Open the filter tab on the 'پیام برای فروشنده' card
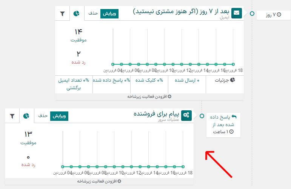The height and width of the screenshot is (189, 291). tap(12, 116)
